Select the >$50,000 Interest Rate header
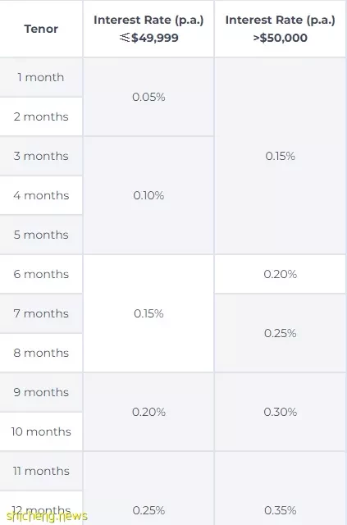This screenshot has width=347, height=525. pyautogui.click(x=280, y=29)
